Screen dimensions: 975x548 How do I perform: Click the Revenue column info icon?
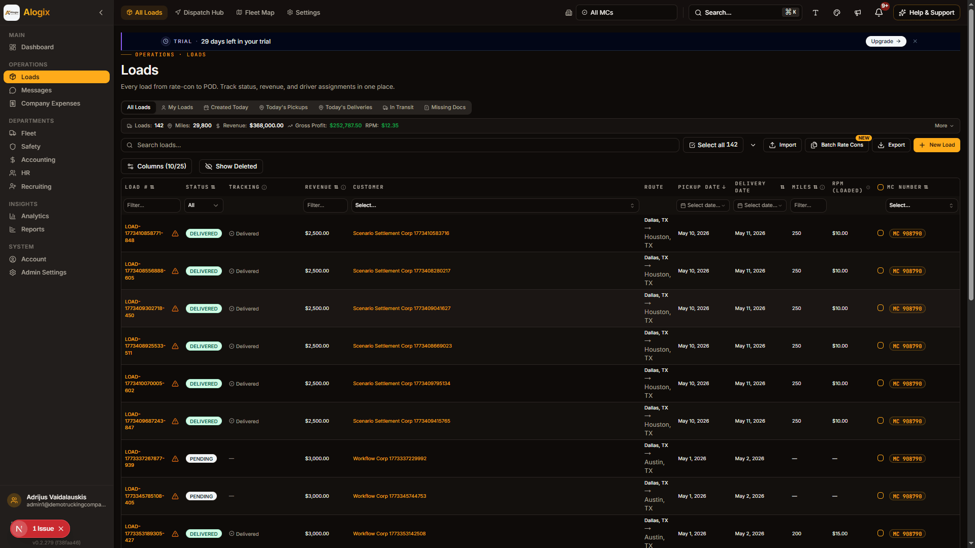coord(343,187)
